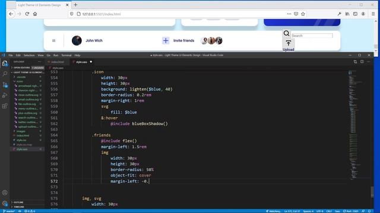Open the Explorer view in VS Code activity bar
The image size is (380, 213).
click(5, 63)
